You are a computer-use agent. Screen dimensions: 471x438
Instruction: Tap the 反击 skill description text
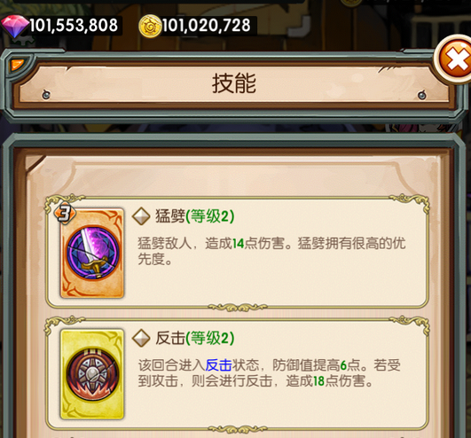[x=269, y=373]
